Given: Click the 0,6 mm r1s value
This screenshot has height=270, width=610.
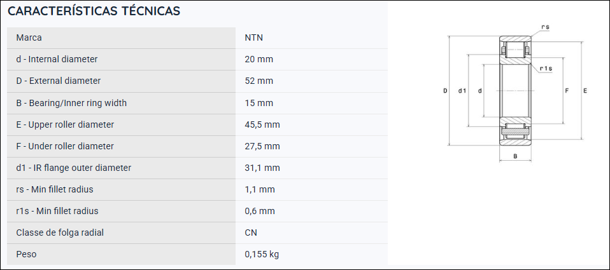Looking at the screenshot, I should click(260, 211).
